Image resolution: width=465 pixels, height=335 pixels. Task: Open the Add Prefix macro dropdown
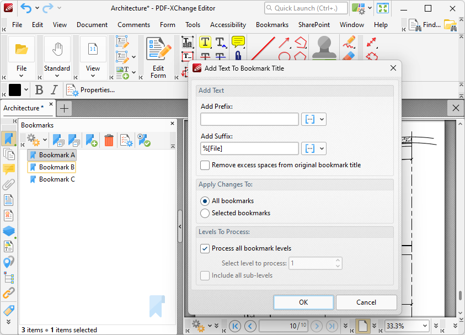click(x=314, y=119)
